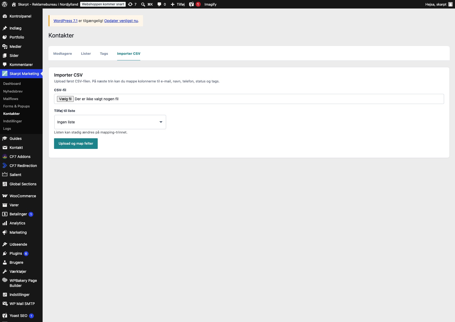Image resolution: width=455 pixels, height=322 pixels.
Task: Open the Analytics bar chart icon
Action: (5, 223)
